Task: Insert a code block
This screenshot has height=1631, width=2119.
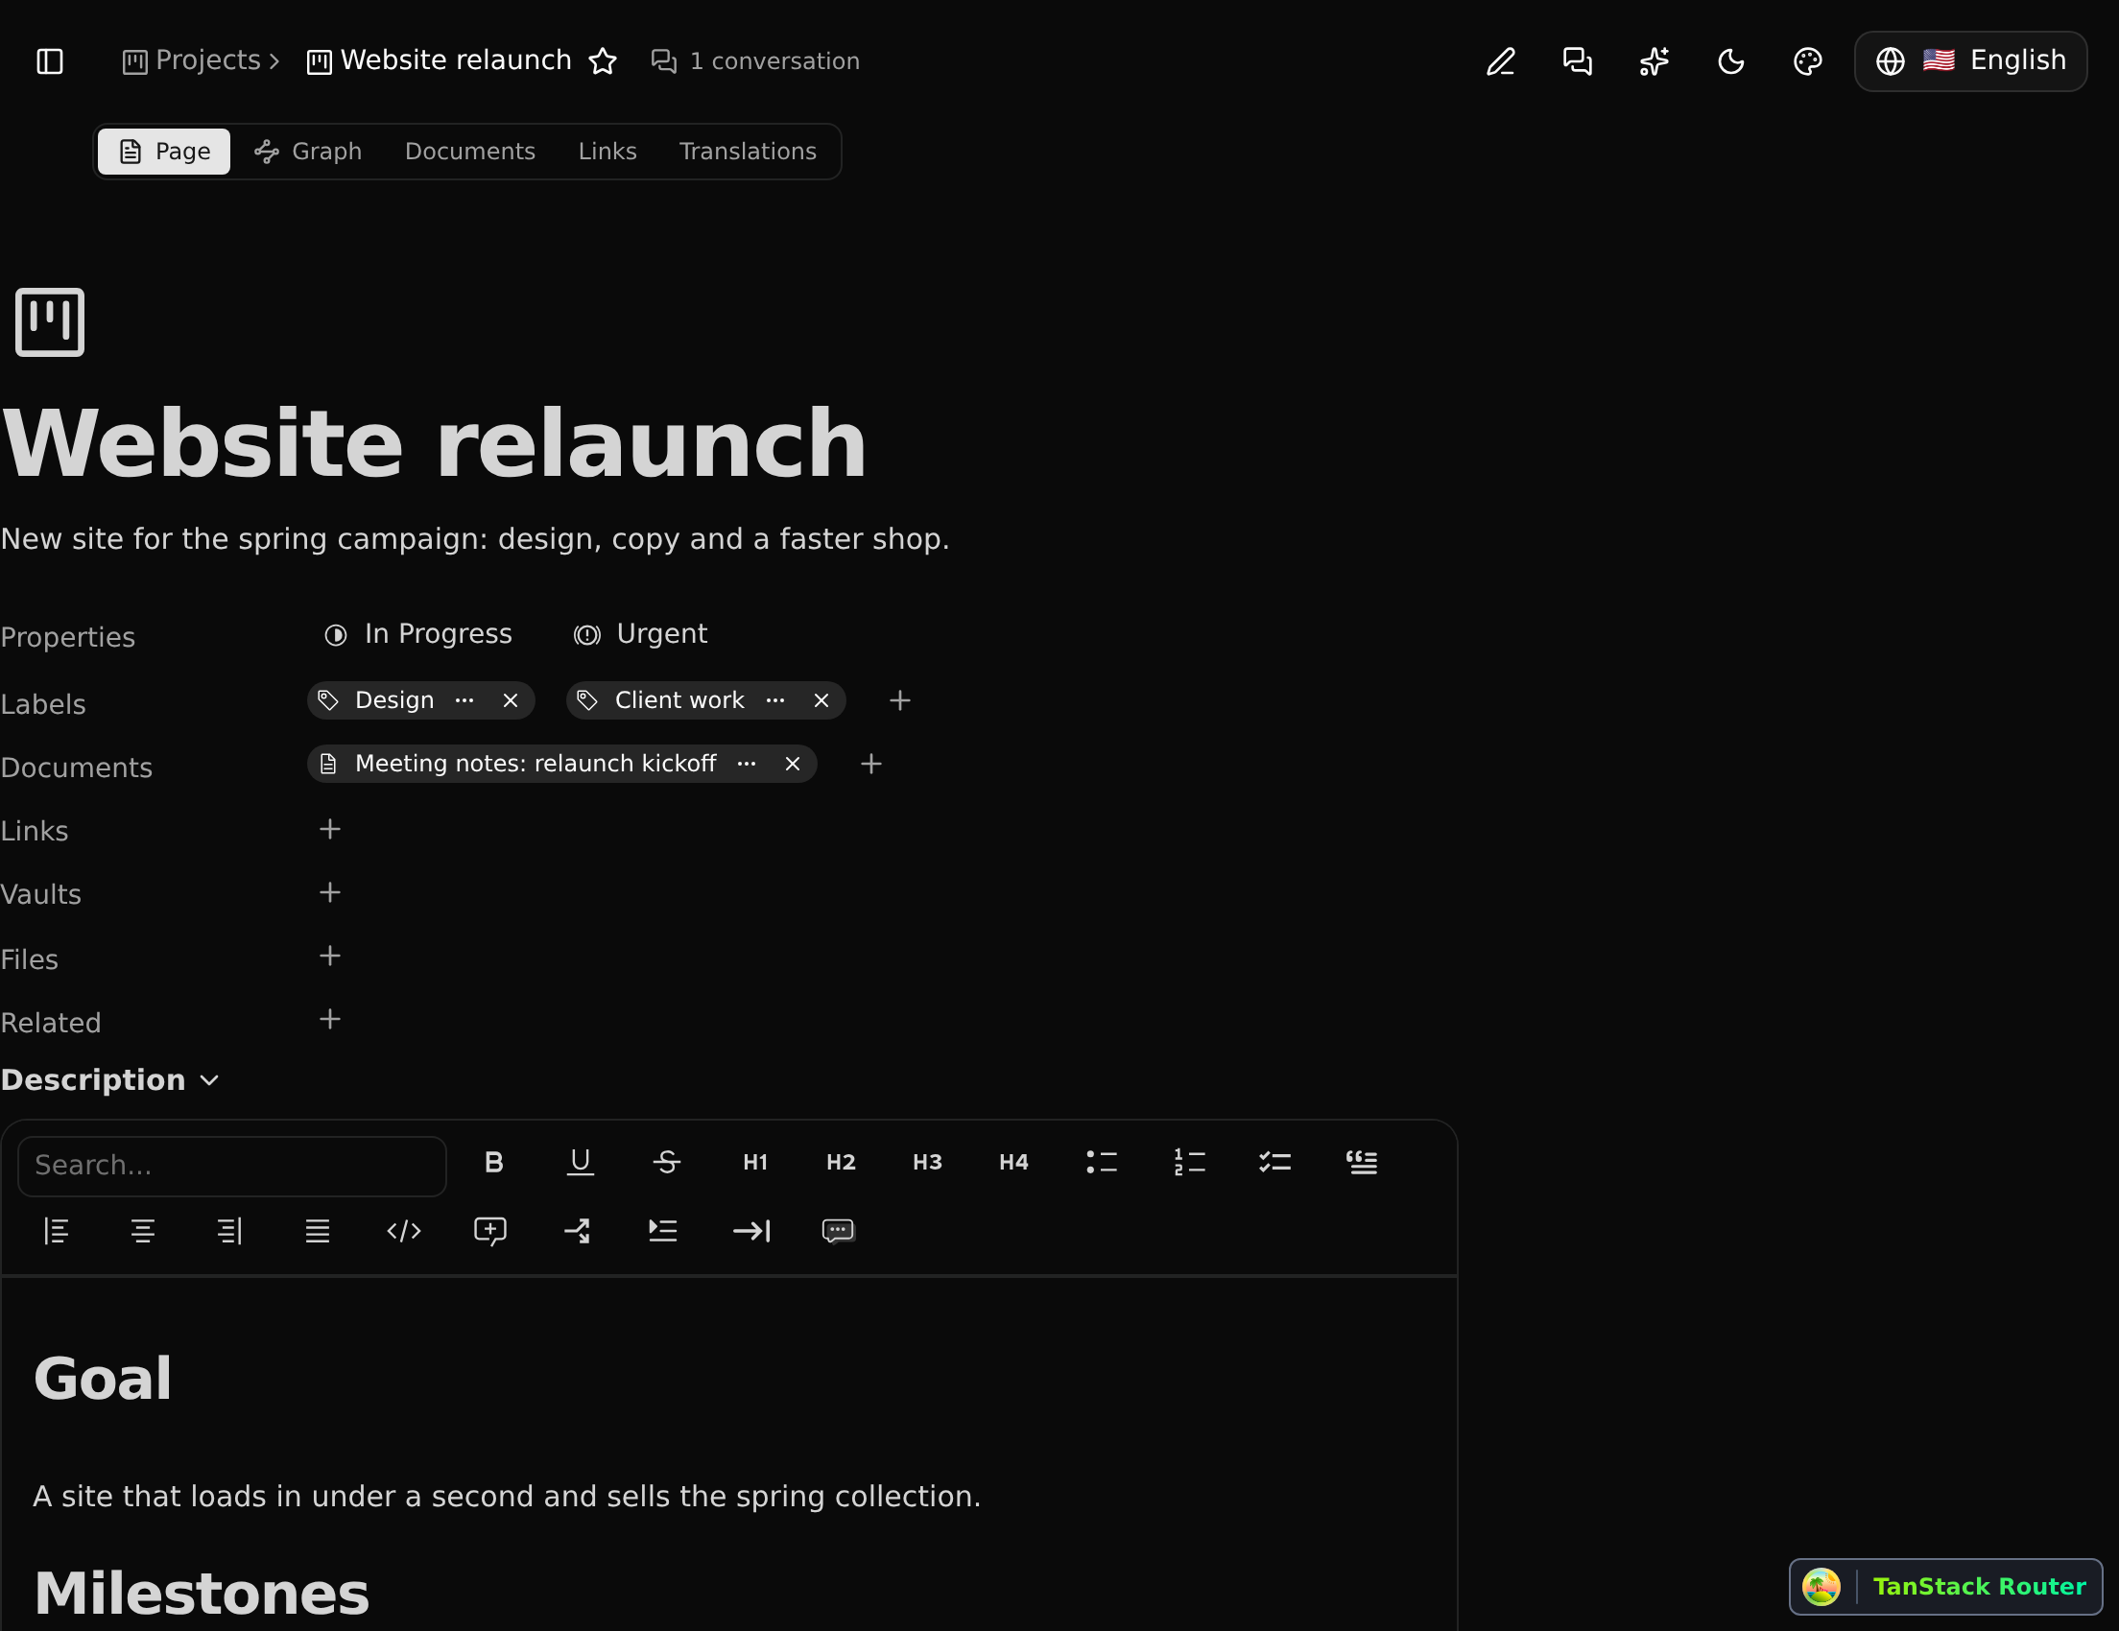Action: coord(404,1232)
